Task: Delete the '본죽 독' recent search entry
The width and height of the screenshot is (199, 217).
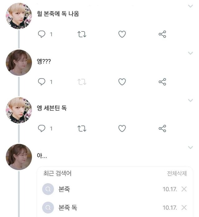Action: point(184,207)
